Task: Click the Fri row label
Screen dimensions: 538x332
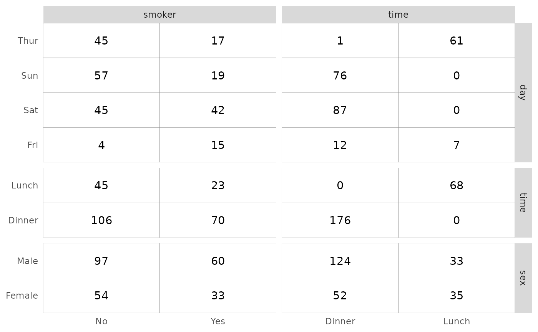Action: pos(32,145)
